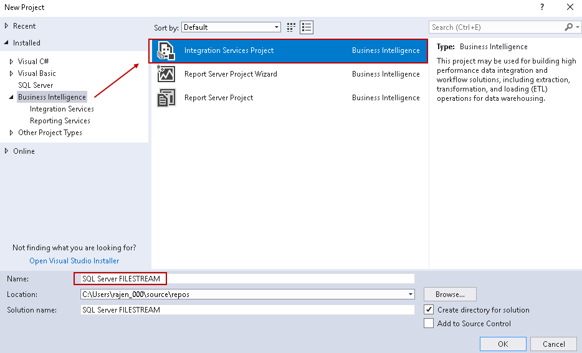Select Integration Services tree item

pos(62,109)
